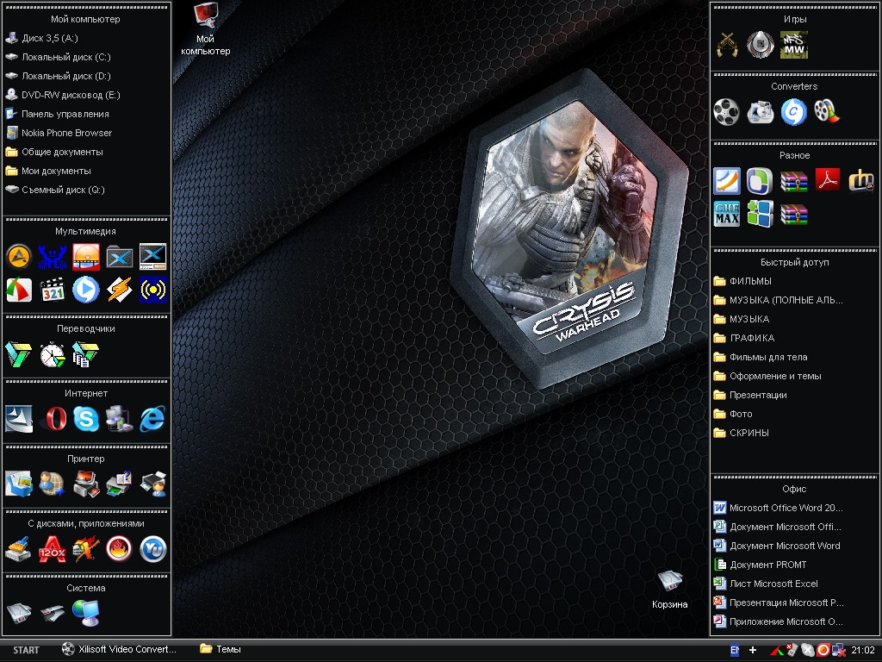Launch Internet Explorer from the Интернет panel
Screen dimensions: 882x662
point(152,419)
